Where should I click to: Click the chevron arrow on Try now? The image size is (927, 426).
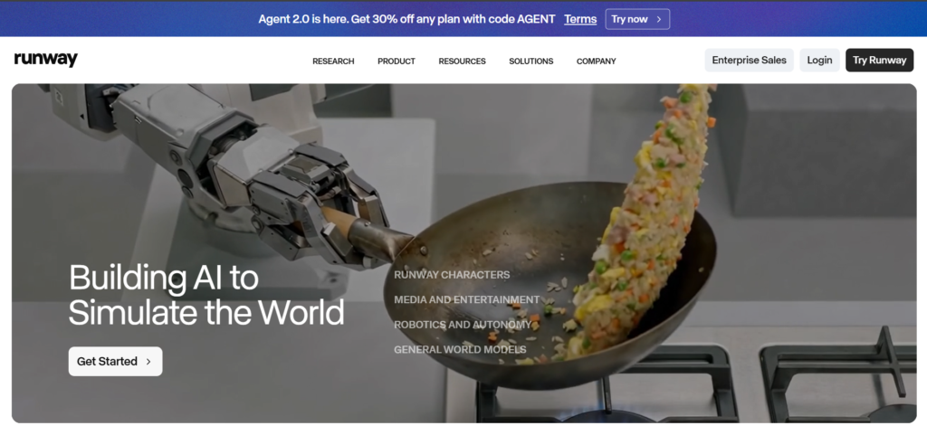click(659, 20)
